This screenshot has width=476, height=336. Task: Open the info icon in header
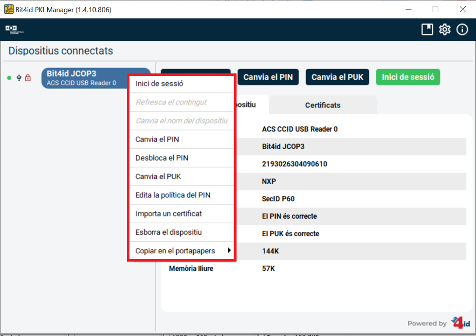coord(462,29)
